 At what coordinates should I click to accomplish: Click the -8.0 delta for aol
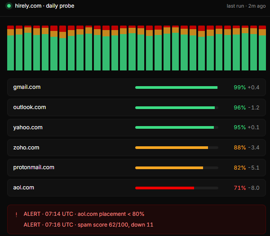(254, 188)
